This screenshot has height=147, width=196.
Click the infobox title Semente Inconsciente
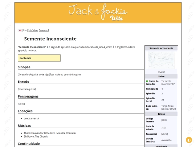coord(161,48)
